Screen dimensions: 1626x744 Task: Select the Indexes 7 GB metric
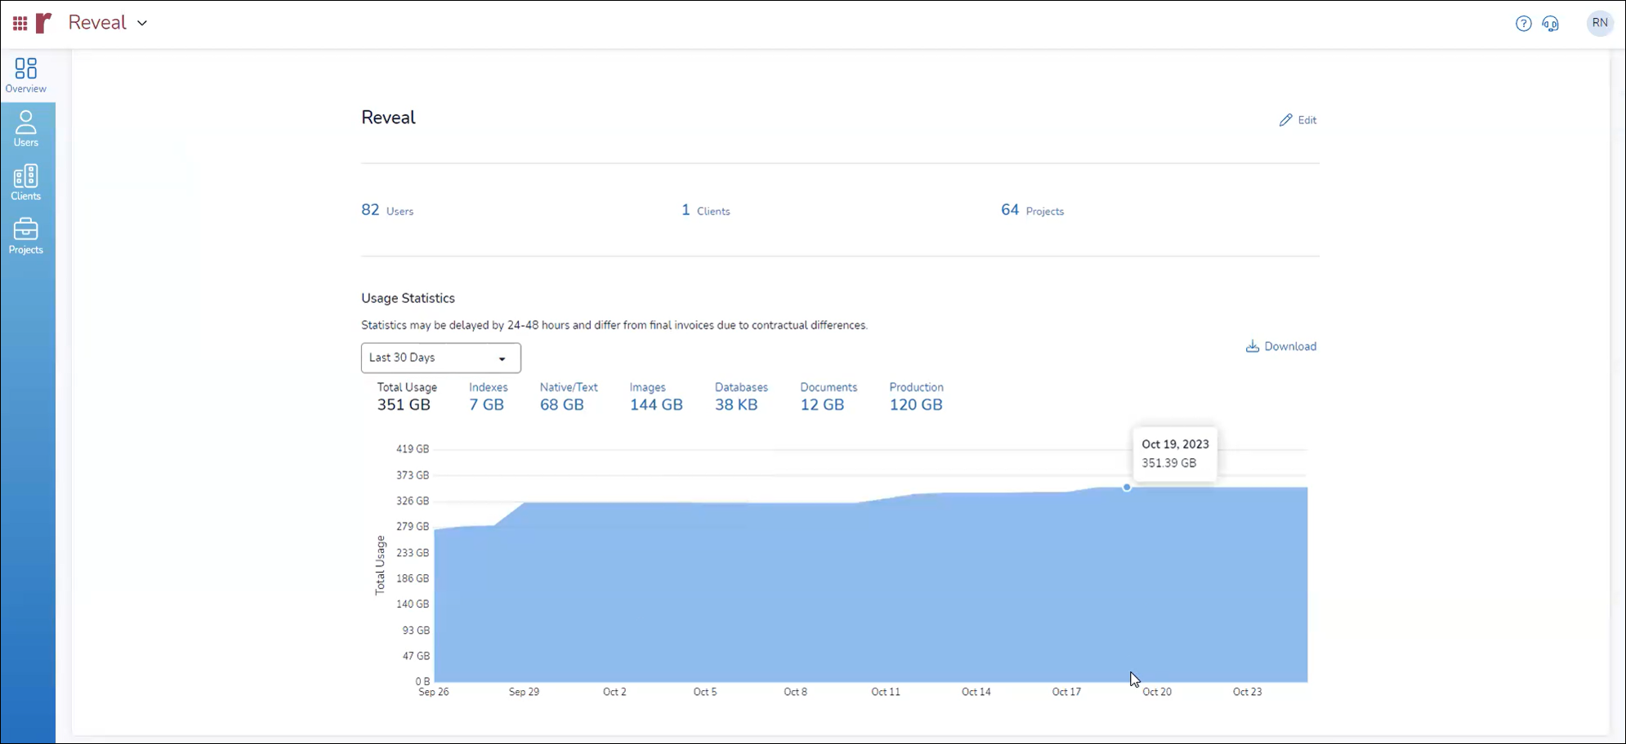point(488,397)
